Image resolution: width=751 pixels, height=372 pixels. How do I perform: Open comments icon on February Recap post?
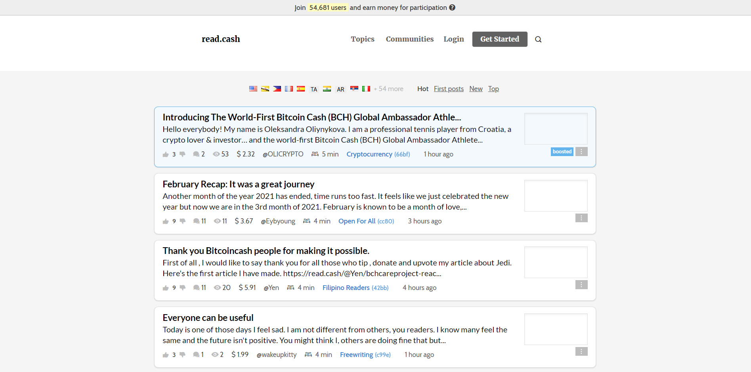(x=196, y=221)
